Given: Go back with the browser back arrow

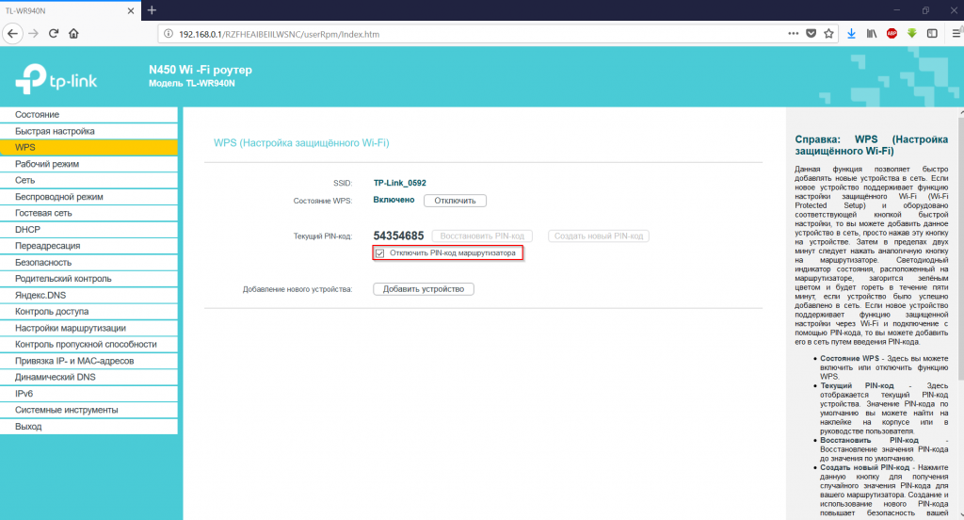Looking at the screenshot, I should (12, 34).
